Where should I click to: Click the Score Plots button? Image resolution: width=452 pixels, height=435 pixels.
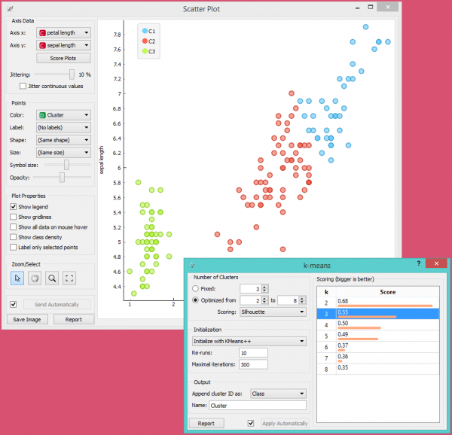coord(63,58)
